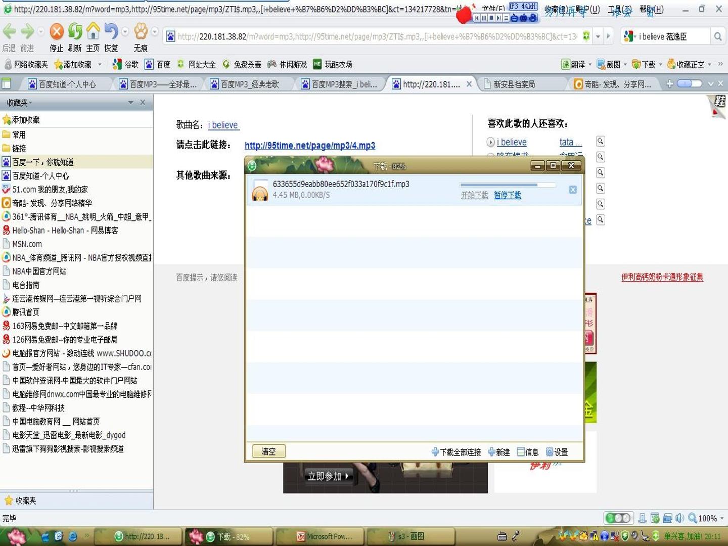The image size is (728, 546).
Task: Open Settings gear in download manager
Action: coord(557,452)
